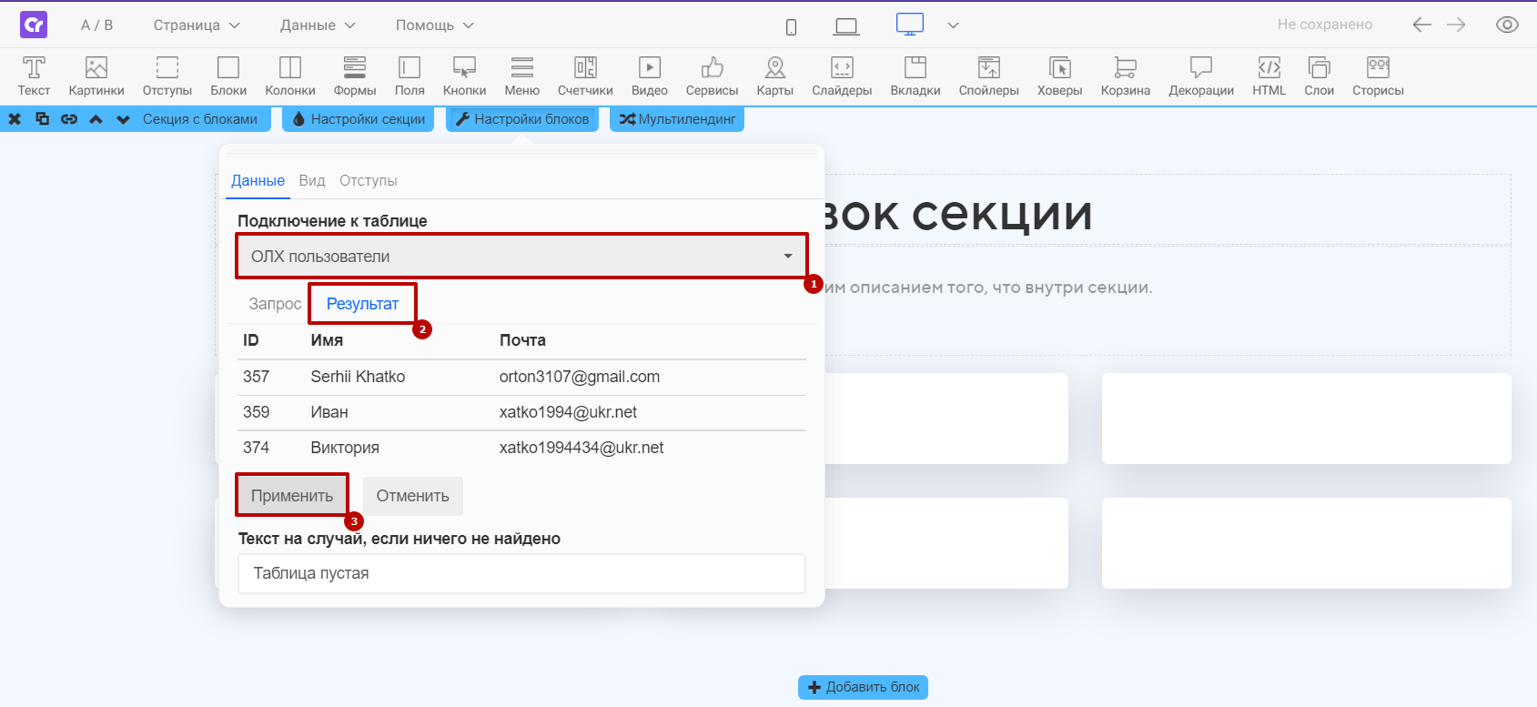1537x707 pixels.
Task: Delete section with the X icon
Action: pyautogui.click(x=15, y=119)
